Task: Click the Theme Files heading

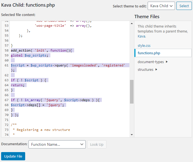Action: coord(147,17)
